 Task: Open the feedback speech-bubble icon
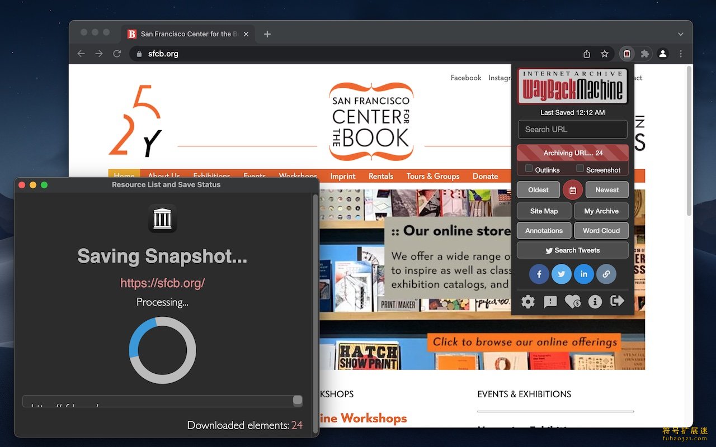click(x=550, y=302)
